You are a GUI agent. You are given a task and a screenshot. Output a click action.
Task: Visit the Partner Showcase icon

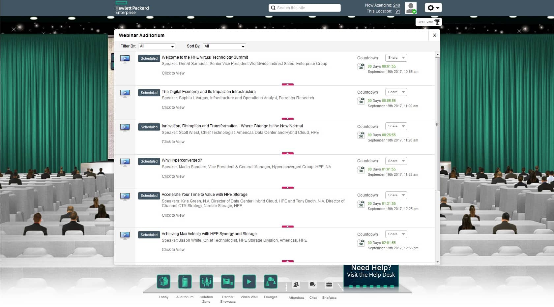[x=228, y=282]
